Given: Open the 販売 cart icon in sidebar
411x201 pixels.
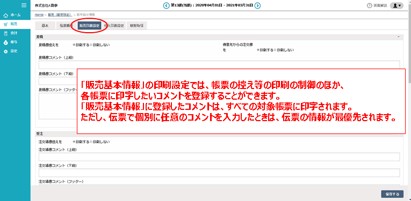Looking at the screenshot, I should [x=6, y=24].
